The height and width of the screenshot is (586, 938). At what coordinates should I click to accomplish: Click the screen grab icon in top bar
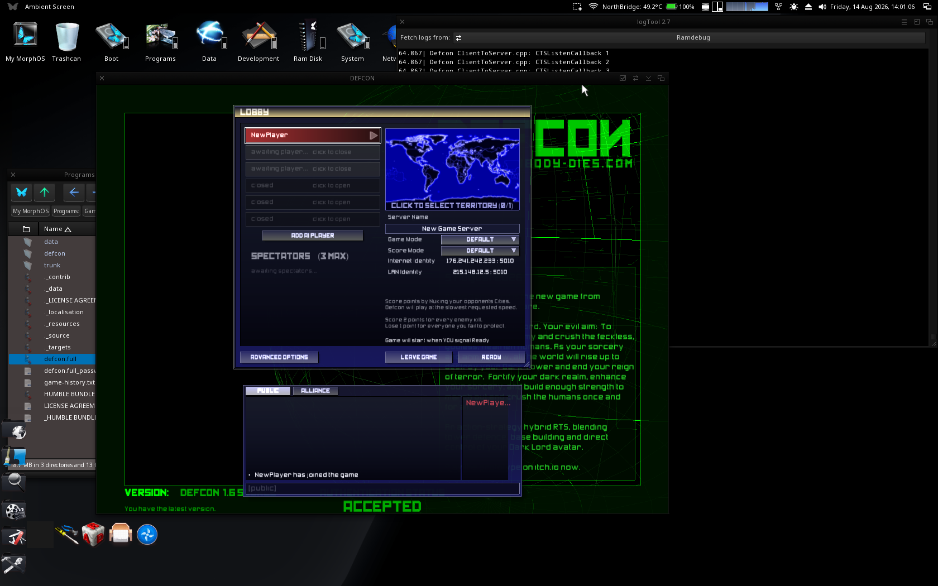pyautogui.click(x=577, y=7)
